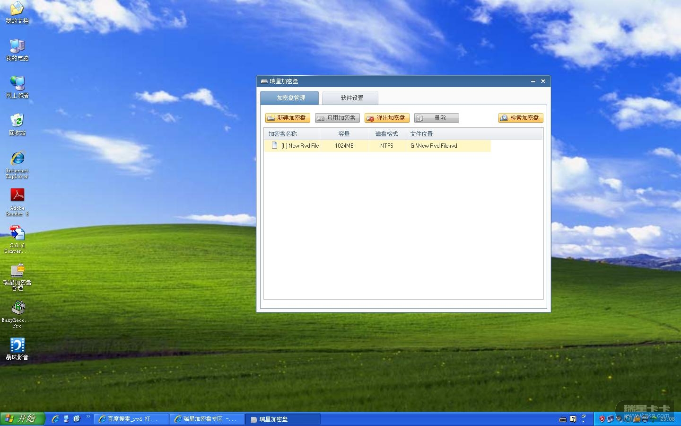Open 我的电脑 on the desktop
Viewport: 681px width, 426px height.
[17, 50]
